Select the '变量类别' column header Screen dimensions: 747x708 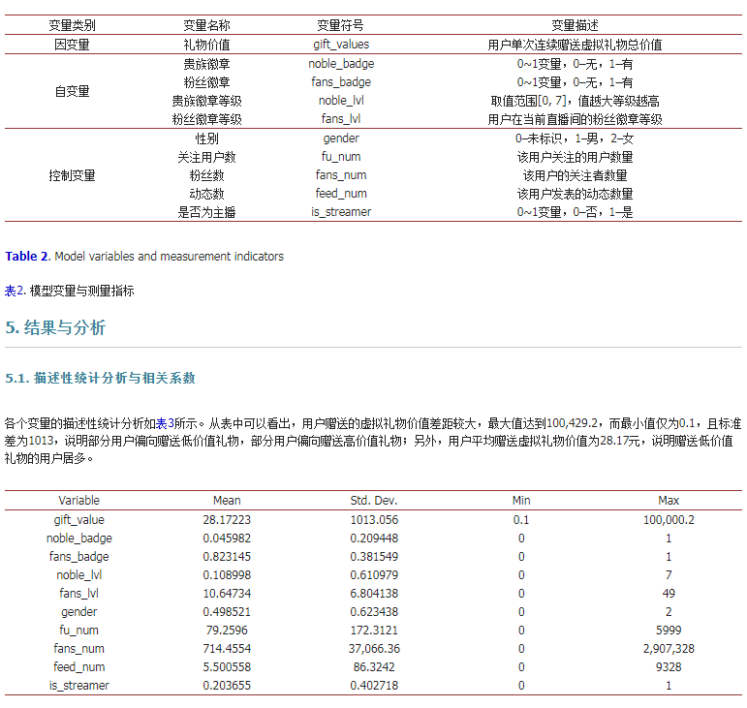(x=72, y=25)
